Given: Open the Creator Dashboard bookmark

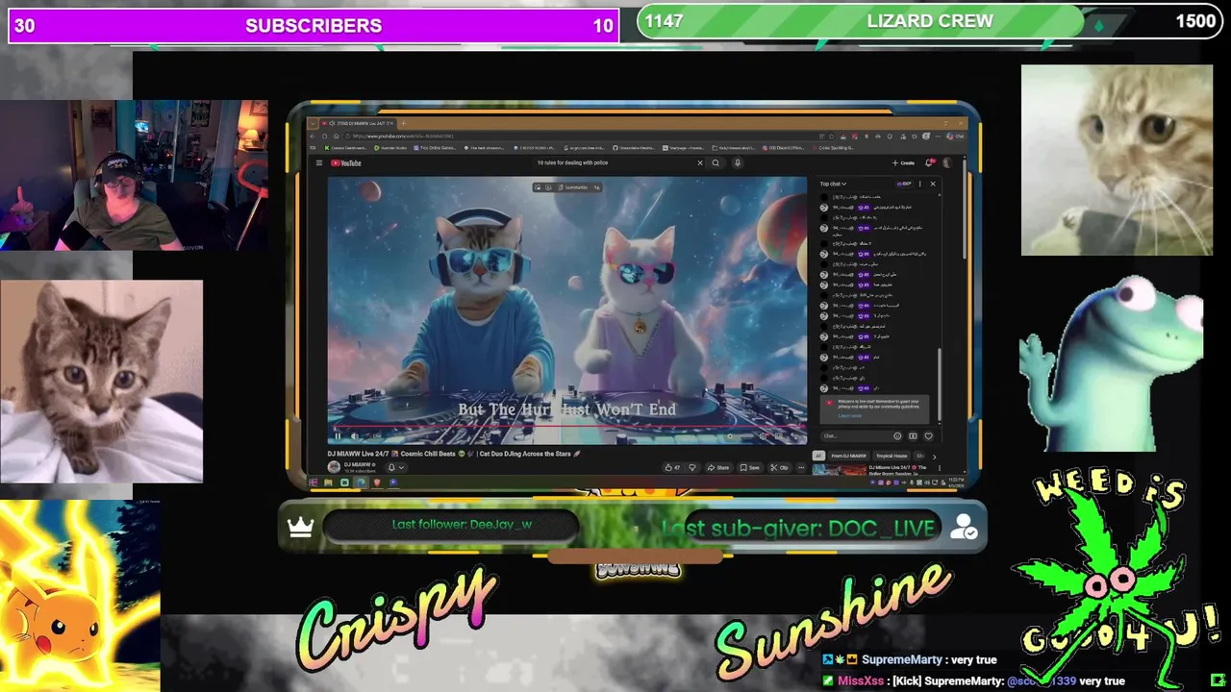Looking at the screenshot, I should [347, 148].
